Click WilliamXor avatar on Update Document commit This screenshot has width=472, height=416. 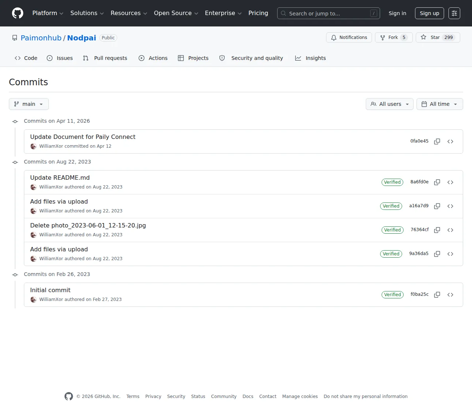33,146
